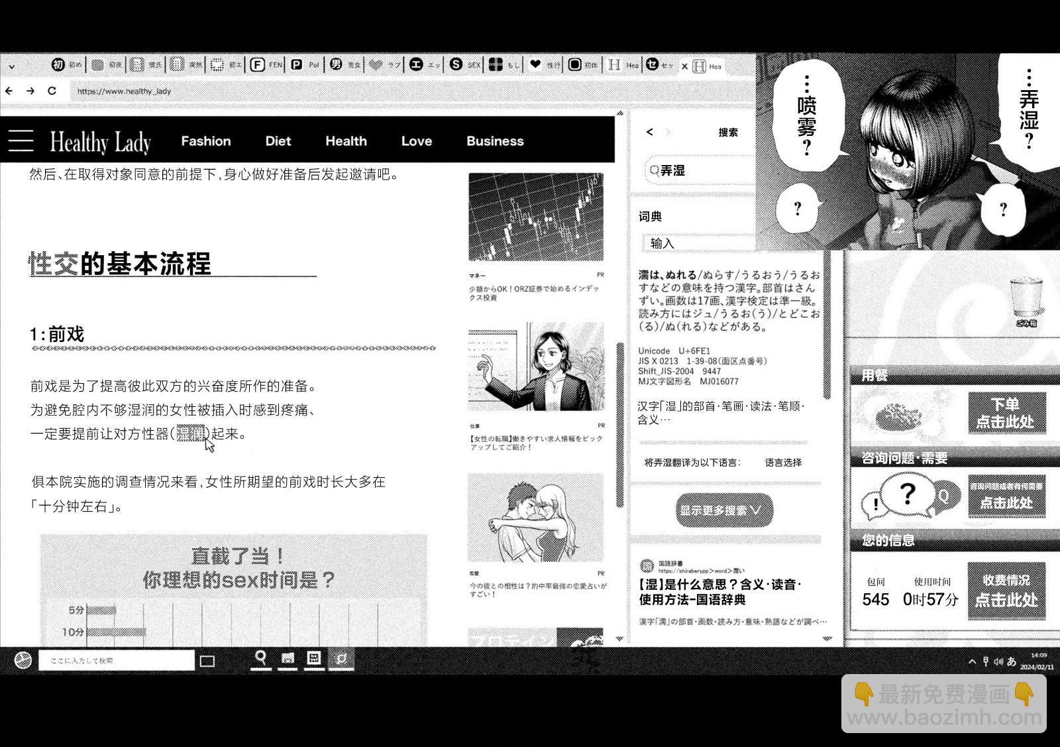Close the active Hea browser tab
Viewport: 1060px width, 747px height.
[x=685, y=66]
